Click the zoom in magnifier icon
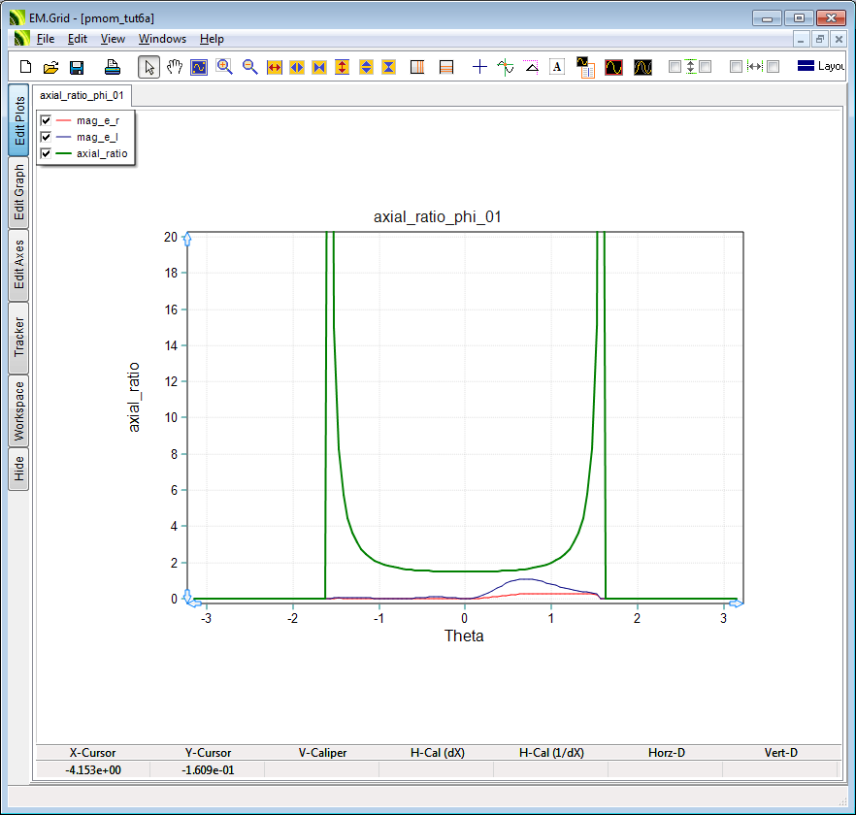The width and height of the screenshot is (856, 815). [224, 67]
